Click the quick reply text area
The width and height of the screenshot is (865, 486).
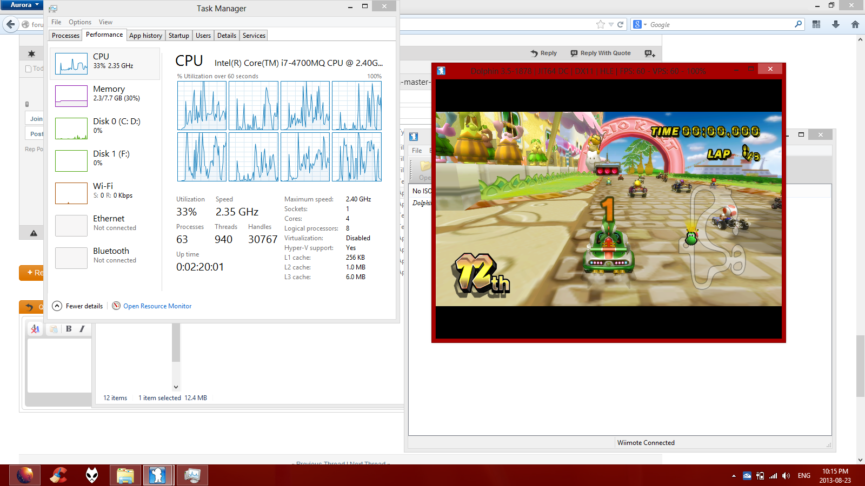click(x=59, y=365)
